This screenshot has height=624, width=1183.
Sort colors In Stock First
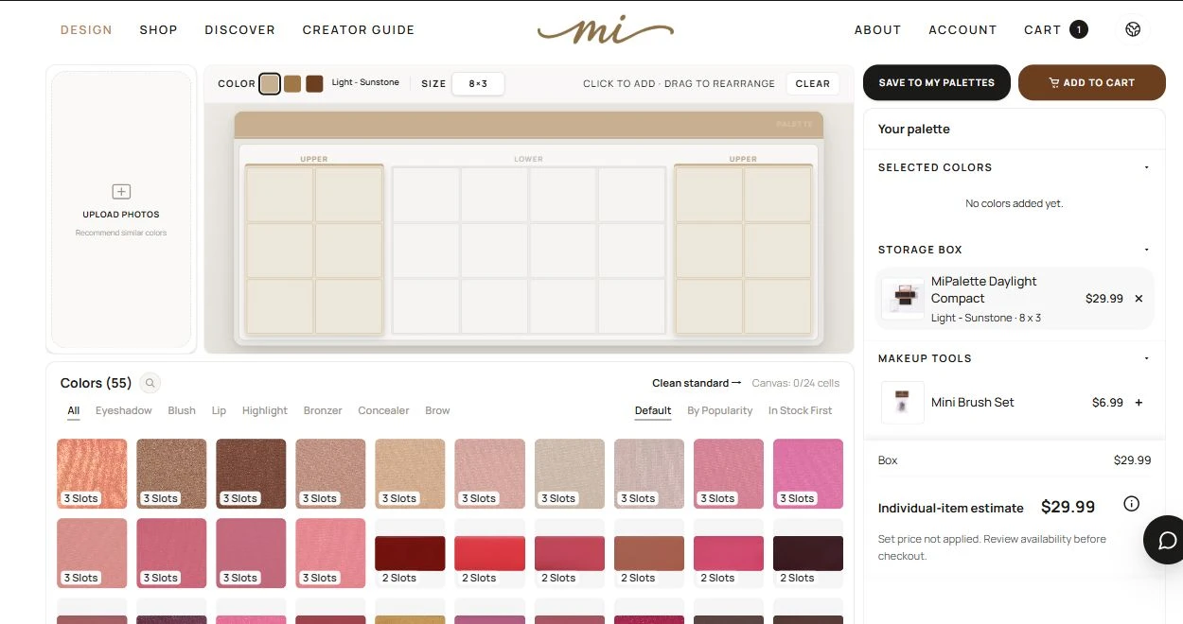(x=801, y=411)
